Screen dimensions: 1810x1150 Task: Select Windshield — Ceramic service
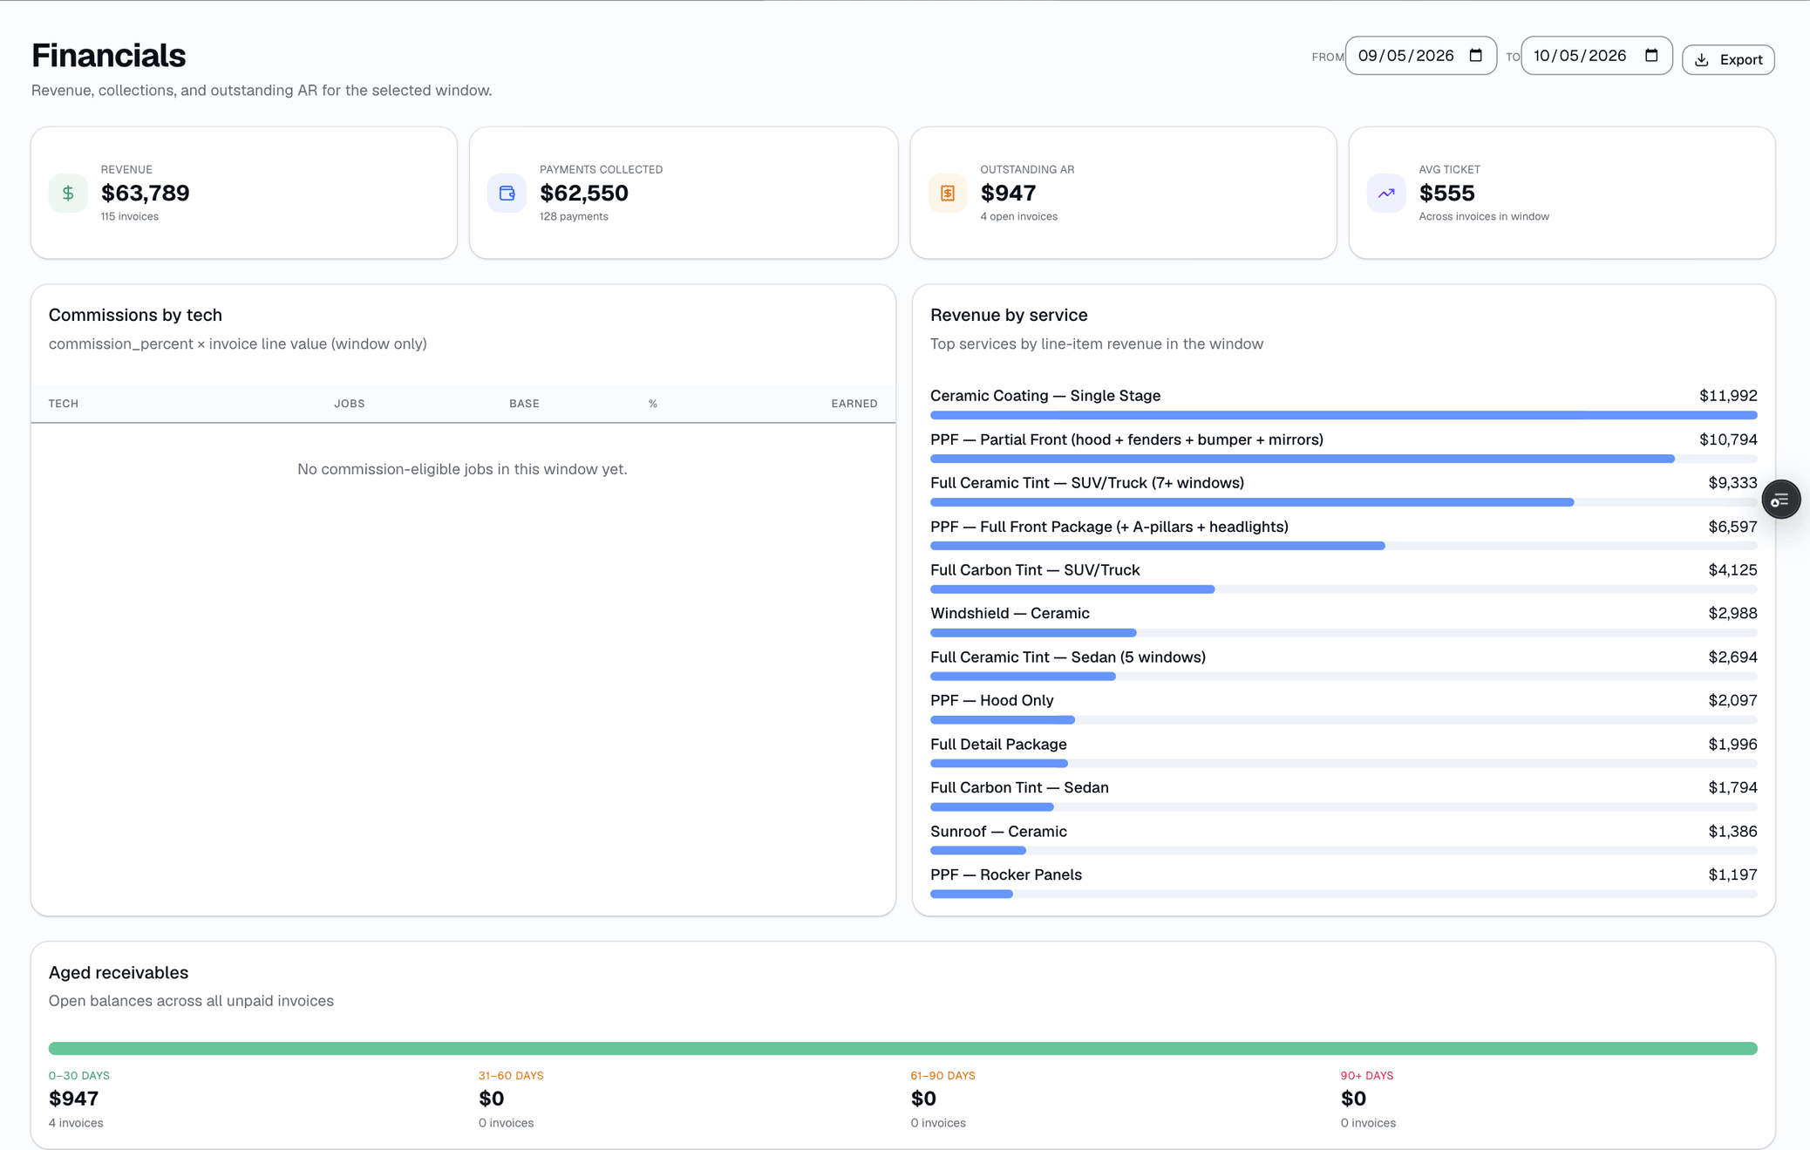[1010, 614]
